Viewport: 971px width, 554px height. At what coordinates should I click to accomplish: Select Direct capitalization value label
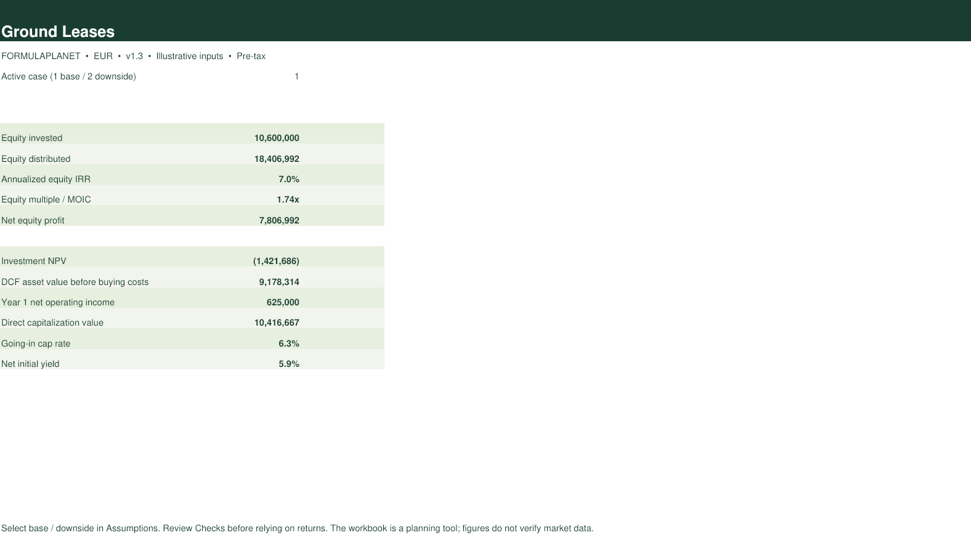pos(52,323)
